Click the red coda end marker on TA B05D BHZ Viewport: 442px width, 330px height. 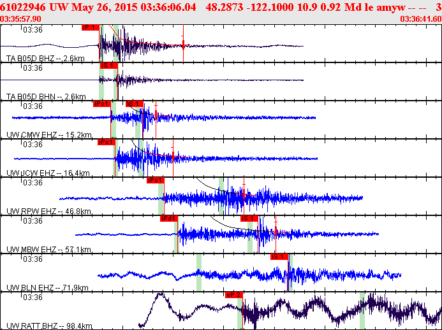[183, 45]
